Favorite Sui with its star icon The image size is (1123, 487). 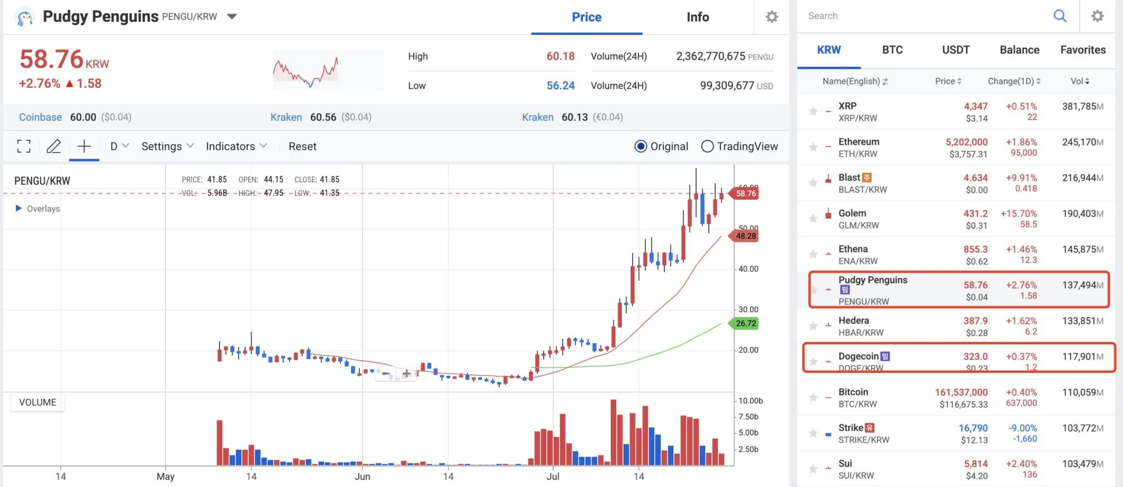813,469
